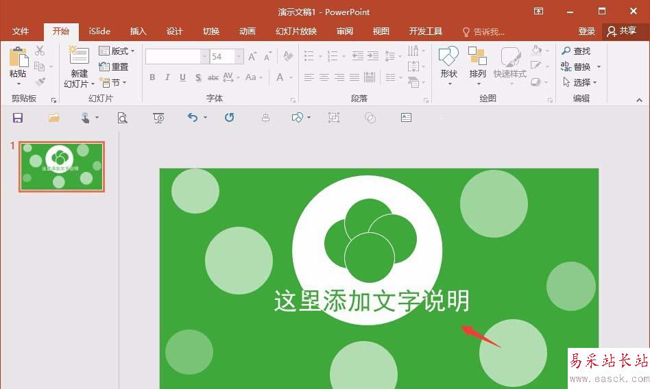This screenshot has width=650, height=389.
Task: Open the Select 选择 dropdown
Action: [x=580, y=82]
